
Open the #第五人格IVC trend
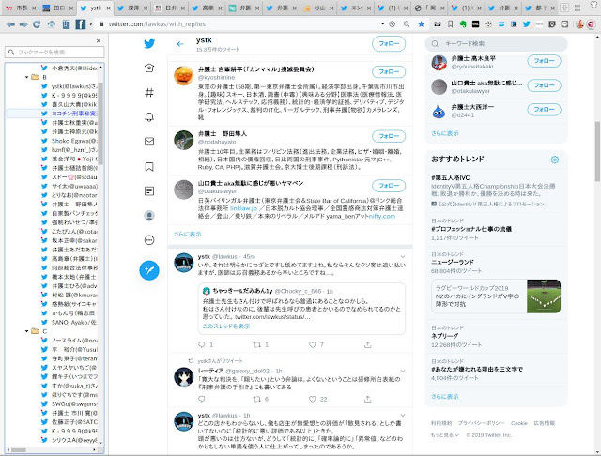[x=451, y=177]
